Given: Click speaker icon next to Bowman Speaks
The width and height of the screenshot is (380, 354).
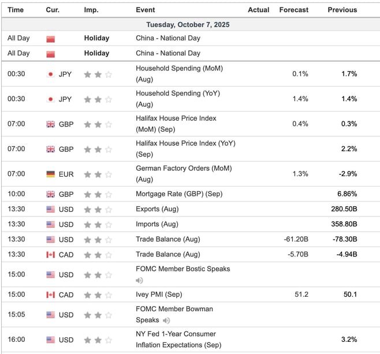Looking at the screenshot, I should (166, 321).
